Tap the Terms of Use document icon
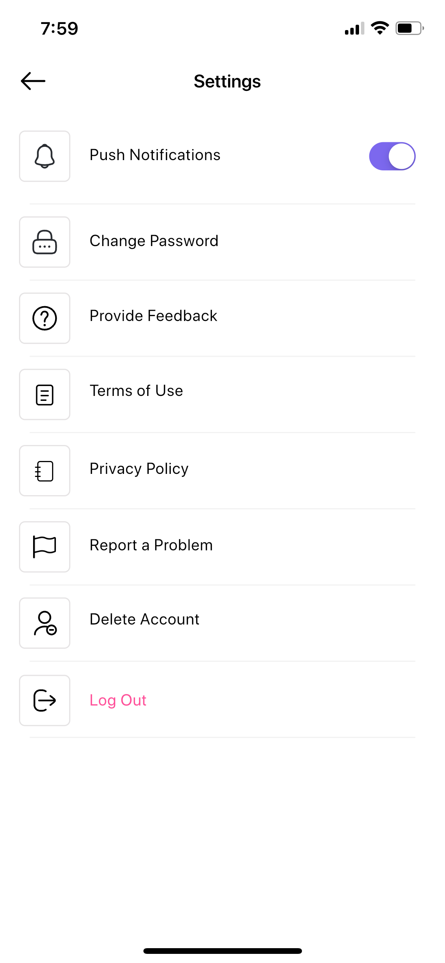 (44, 394)
